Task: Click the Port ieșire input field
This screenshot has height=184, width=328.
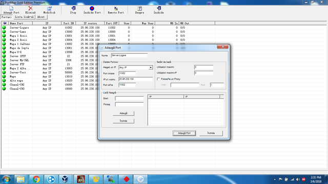Action: [127, 85]
